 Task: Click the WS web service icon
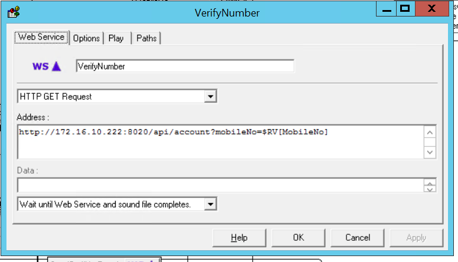pos(47,66)
